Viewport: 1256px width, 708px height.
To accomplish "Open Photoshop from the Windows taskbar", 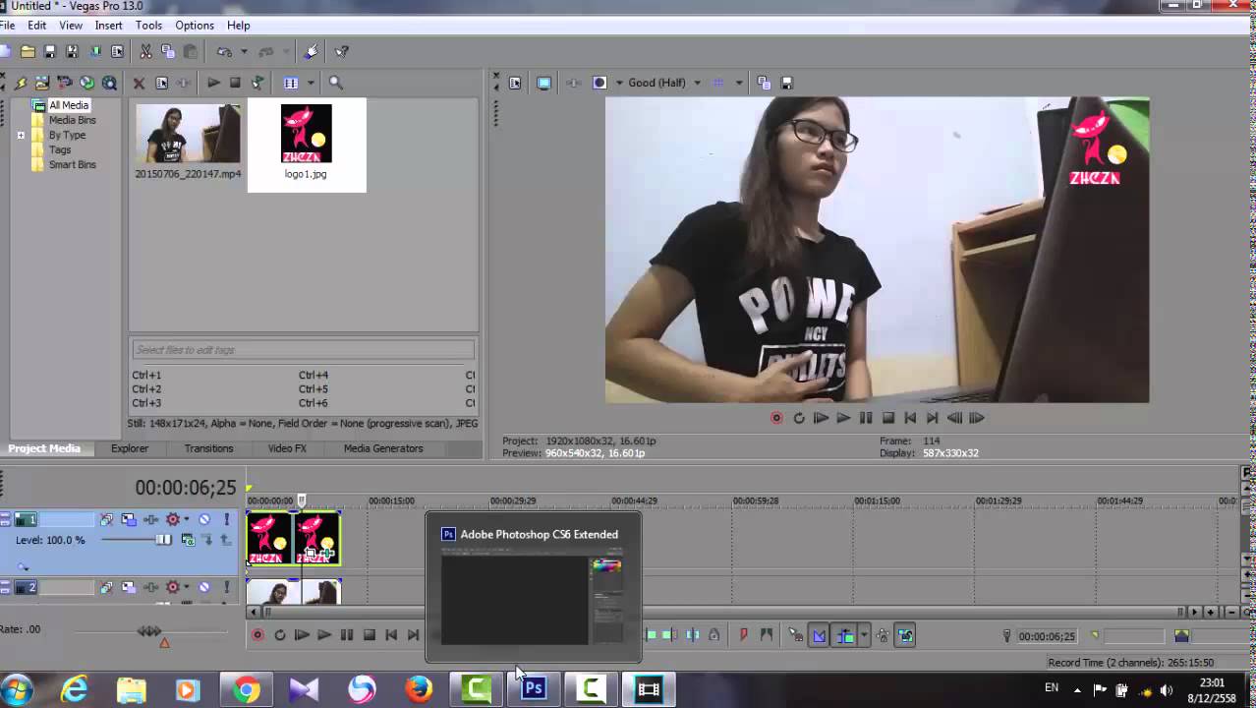I will (534, 689).
